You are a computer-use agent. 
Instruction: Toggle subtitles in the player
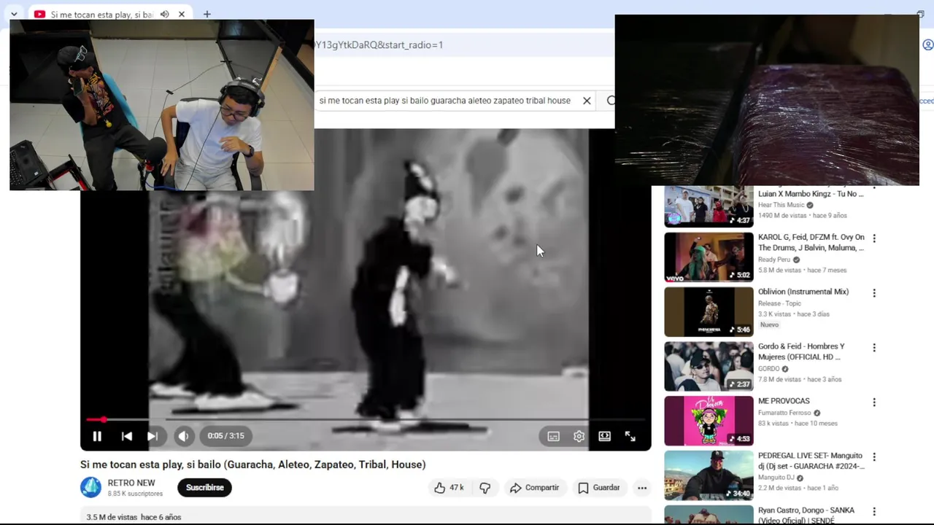click(553, 436)
